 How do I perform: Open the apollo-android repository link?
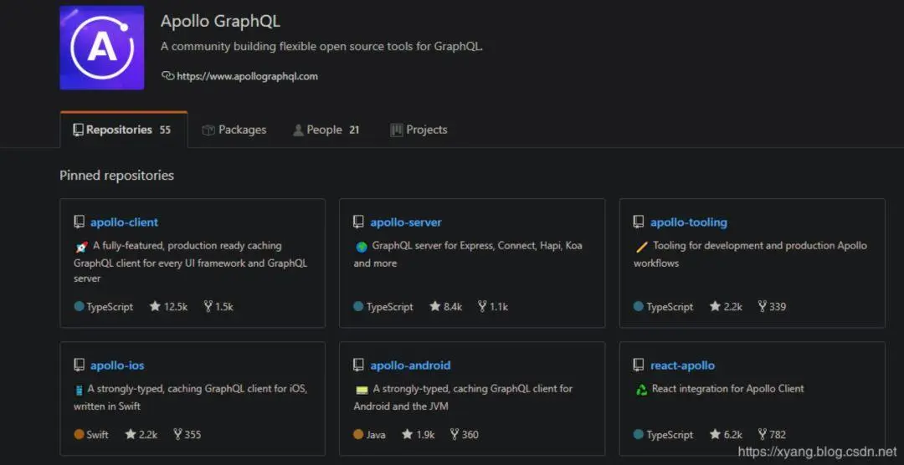[410, 365]
